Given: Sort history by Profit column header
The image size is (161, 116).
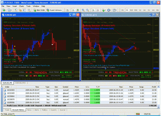Looking at the screenshot, I should [x=151, y=87].
